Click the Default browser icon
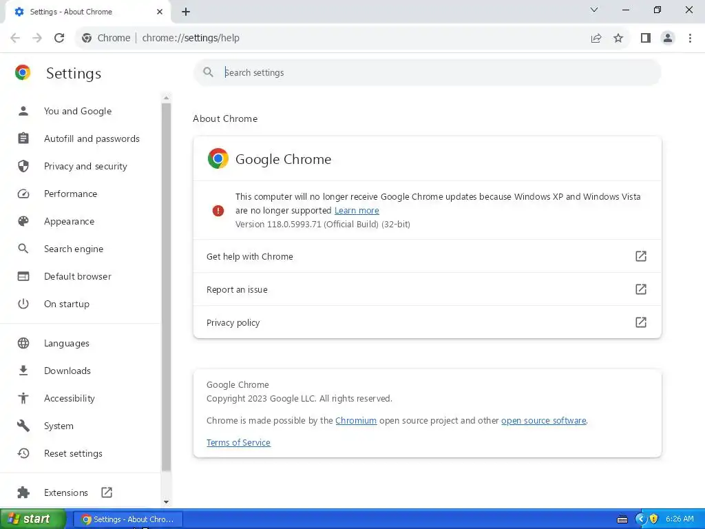 coord(23,276)
